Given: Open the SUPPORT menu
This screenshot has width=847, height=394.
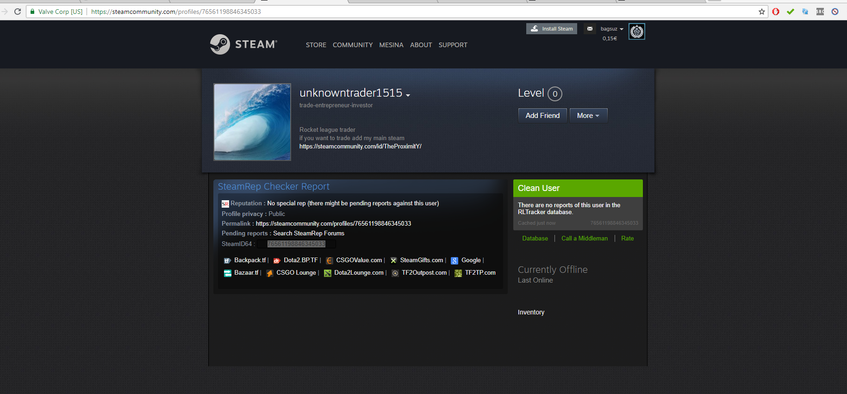Looking at the screenshot, I should (x=453, y=45).
